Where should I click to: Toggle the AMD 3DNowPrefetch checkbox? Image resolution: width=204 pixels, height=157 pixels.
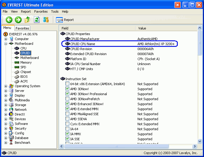pyautogui.click(x=67, y=99)
